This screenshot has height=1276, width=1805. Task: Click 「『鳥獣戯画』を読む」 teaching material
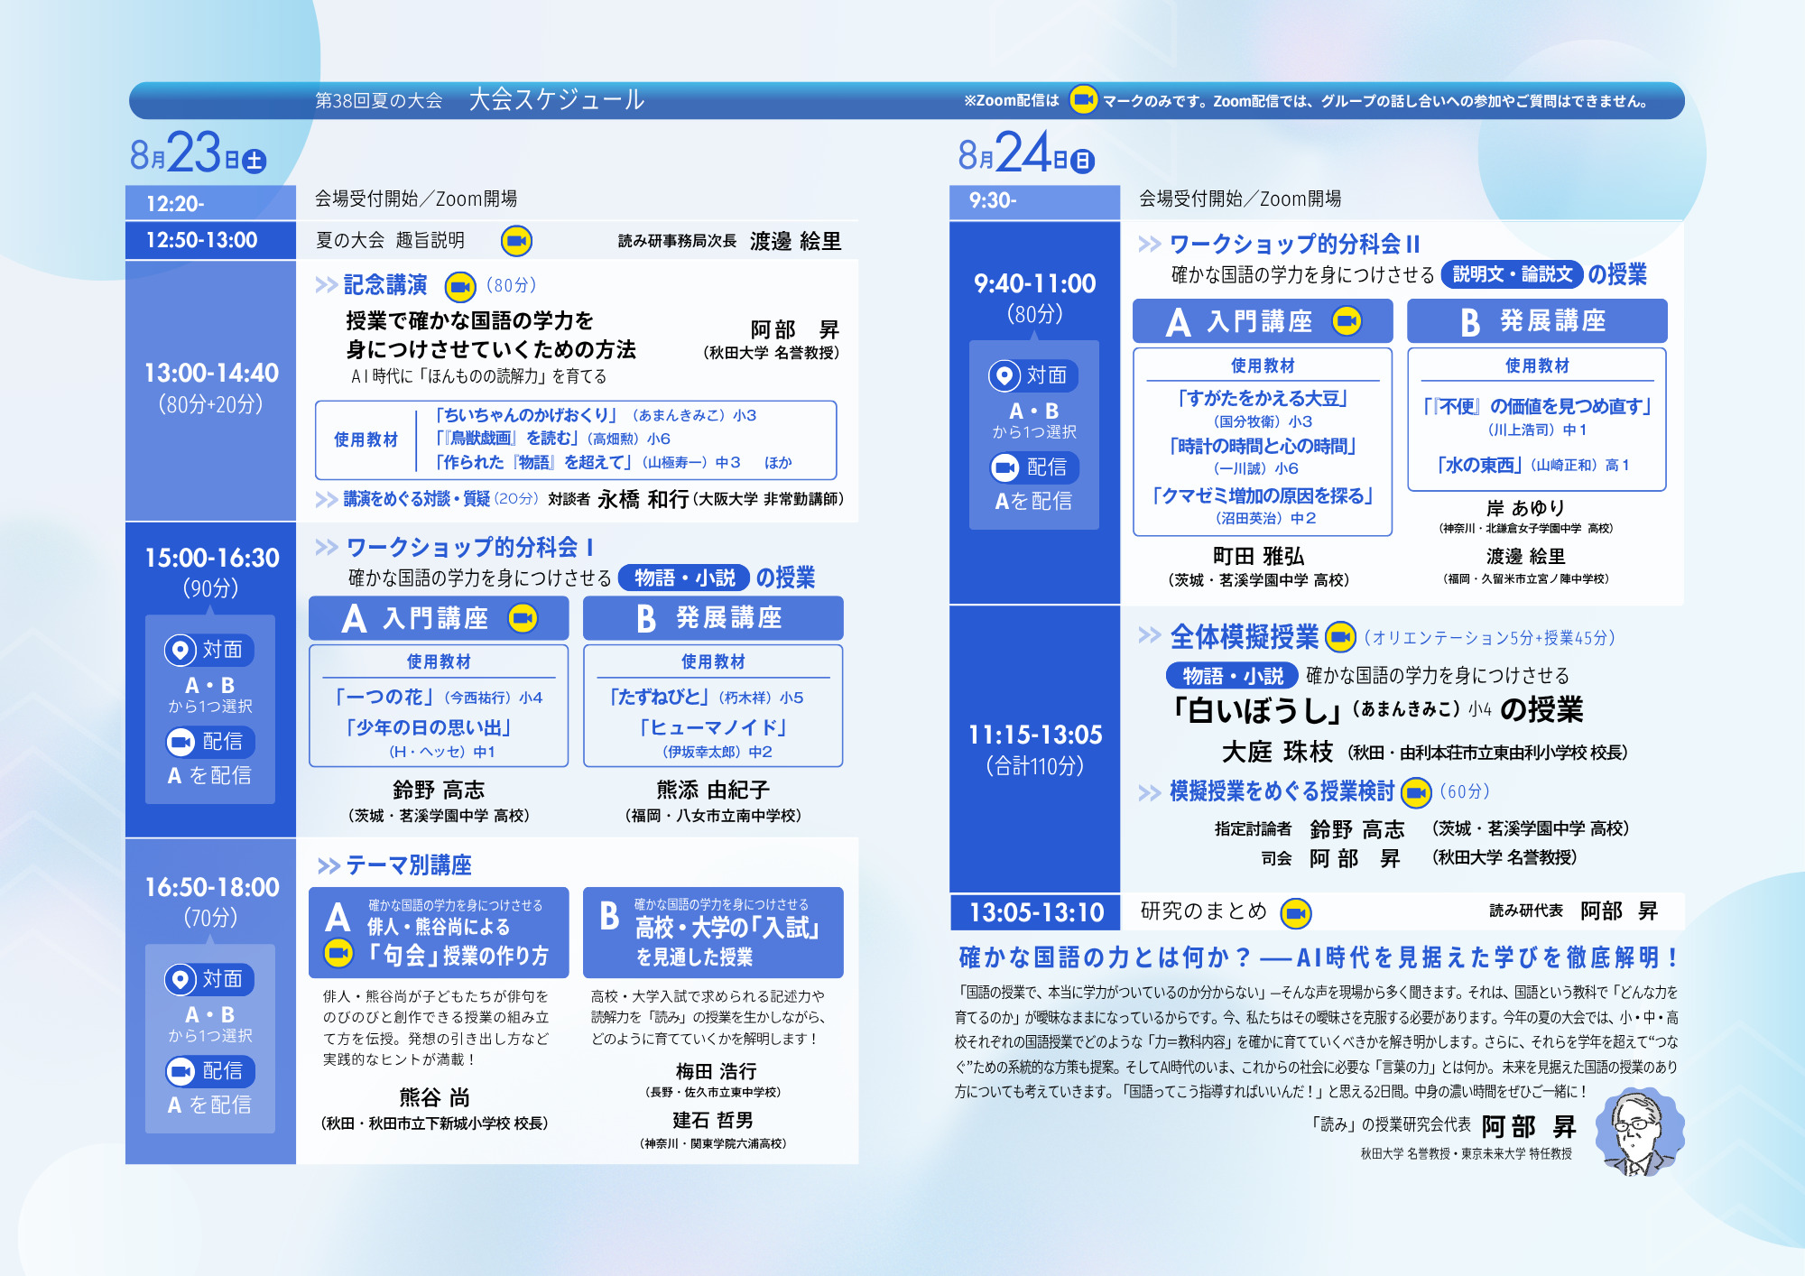(x=505, y=439)
